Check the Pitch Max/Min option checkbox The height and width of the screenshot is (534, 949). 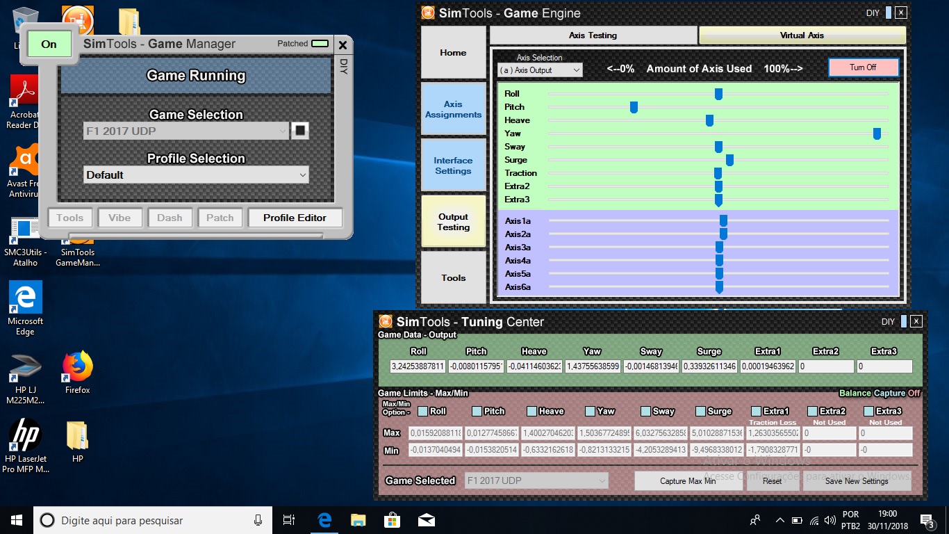point(477,411)
